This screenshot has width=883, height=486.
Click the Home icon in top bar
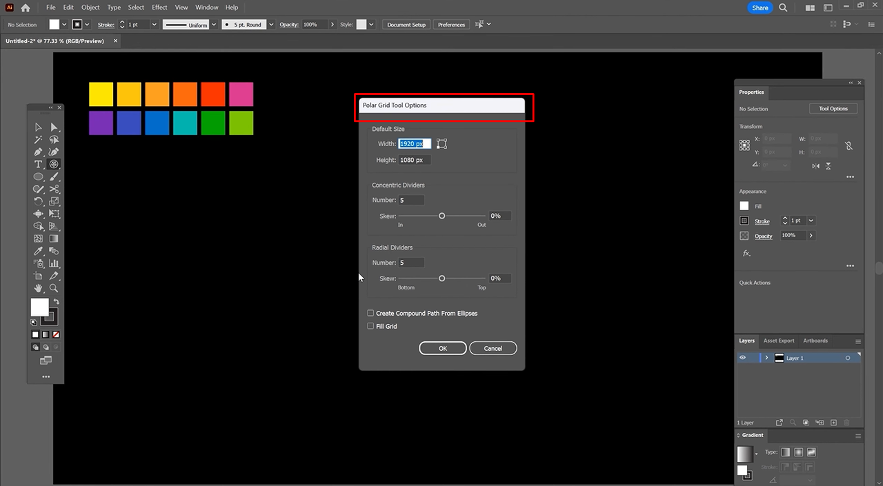[26, 8]
